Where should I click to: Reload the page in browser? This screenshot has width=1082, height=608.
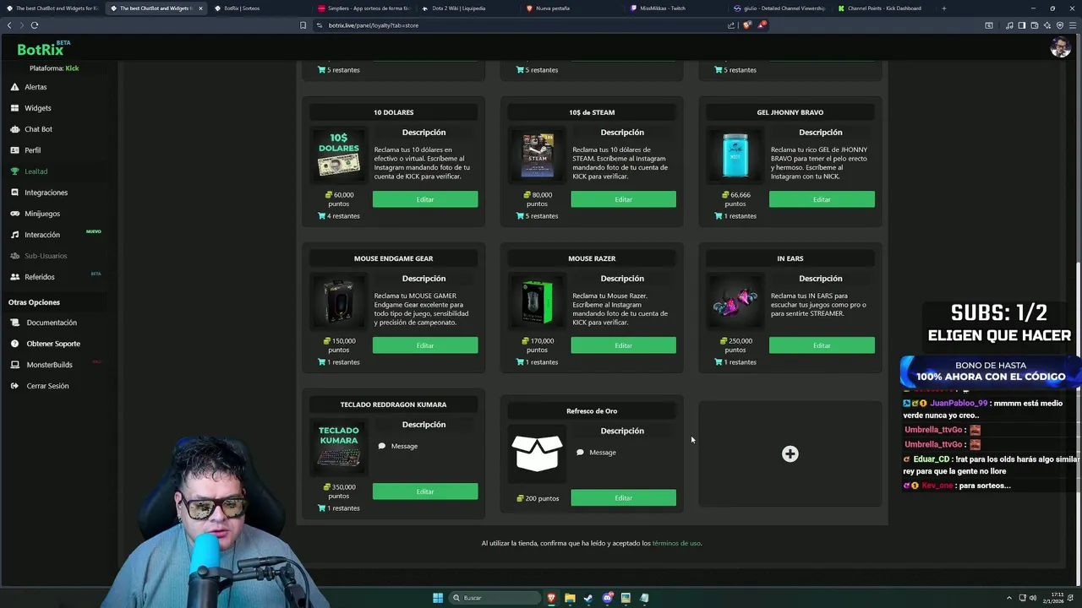(x=35, y=25)
